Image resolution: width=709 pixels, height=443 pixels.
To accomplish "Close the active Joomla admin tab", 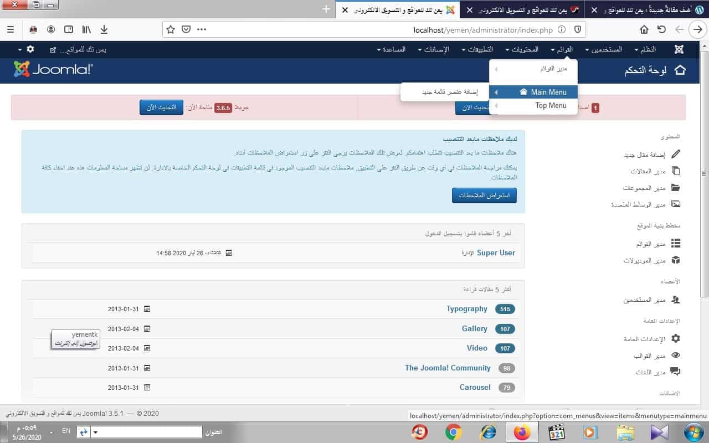I will 345,10.
